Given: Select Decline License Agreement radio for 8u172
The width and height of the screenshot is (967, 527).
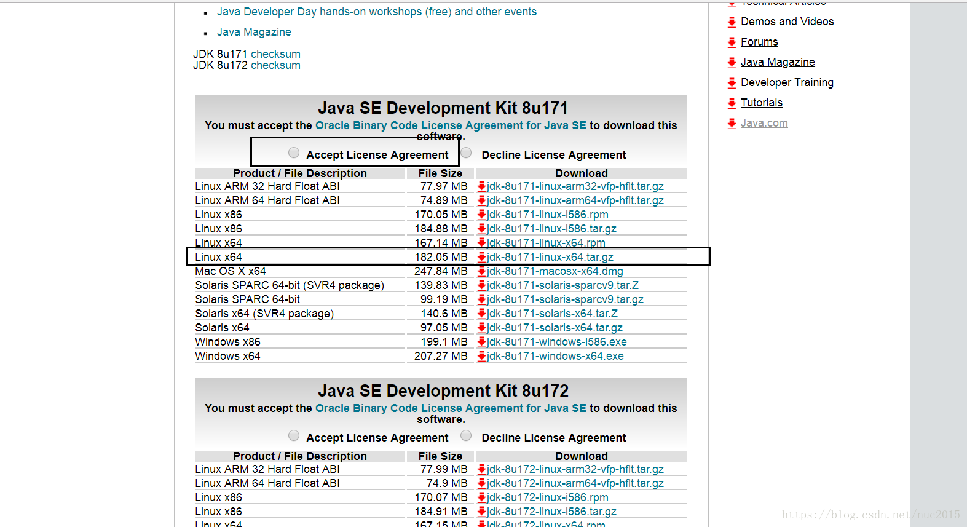Looking at the screenshot, I should [x=466, y=435].
